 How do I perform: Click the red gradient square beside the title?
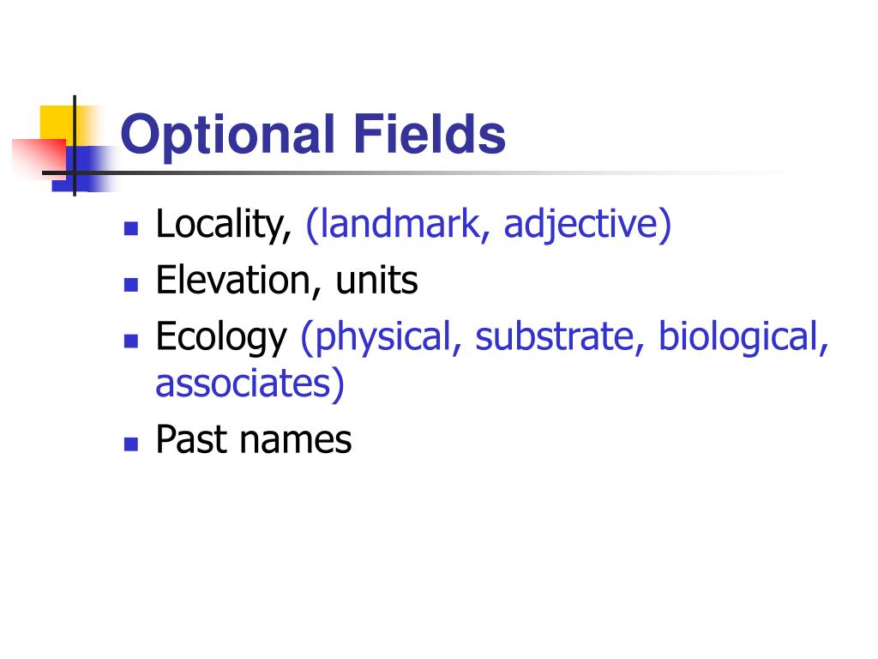[x=39, y=159]
